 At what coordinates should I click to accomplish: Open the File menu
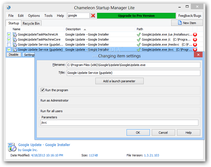click(x=11, y=16)
